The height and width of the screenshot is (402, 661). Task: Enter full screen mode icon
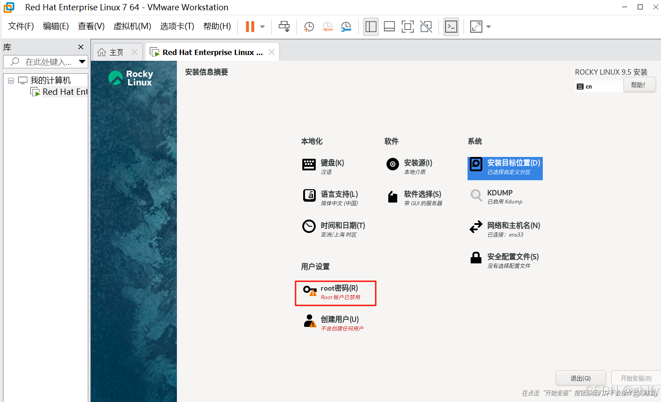point(408,27)
